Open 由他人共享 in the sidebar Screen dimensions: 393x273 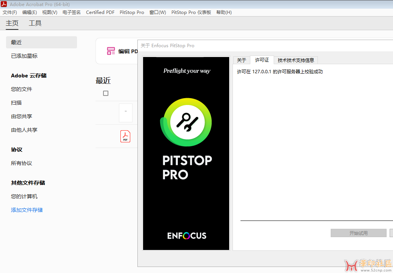tap(24, 130)
